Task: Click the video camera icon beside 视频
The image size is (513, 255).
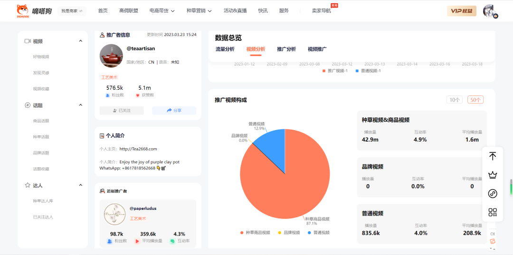Action: (x=28, y=41)
